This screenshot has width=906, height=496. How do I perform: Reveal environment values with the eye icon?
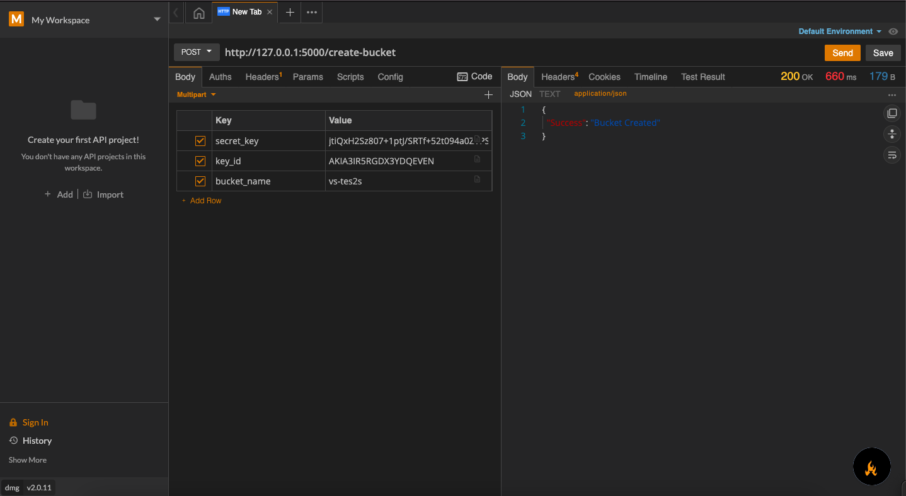893,31
